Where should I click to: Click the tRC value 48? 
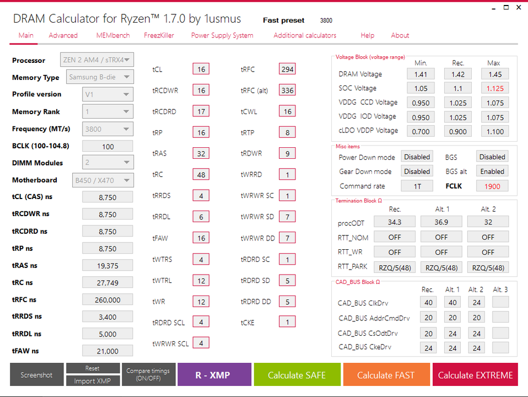(201, 175)
